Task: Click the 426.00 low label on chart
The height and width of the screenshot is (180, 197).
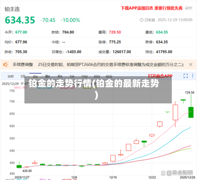Action: coord(27,171)
